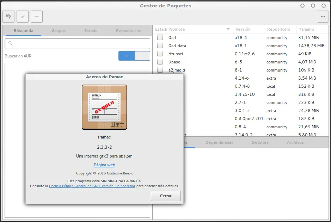Click size 24,28 MiB cell
This screenshot has height=222, width=331.
[x=308, y=111]
